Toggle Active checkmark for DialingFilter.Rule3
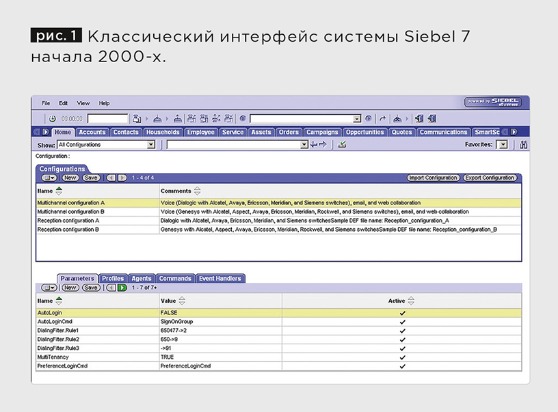 [x=402, y=348]
